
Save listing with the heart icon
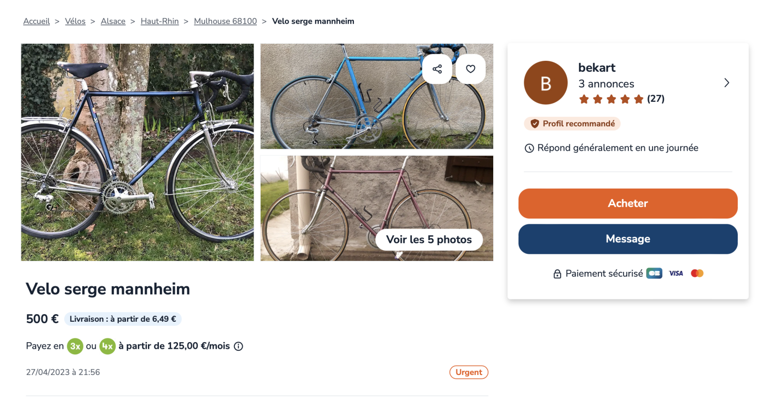tap(470, 69)
